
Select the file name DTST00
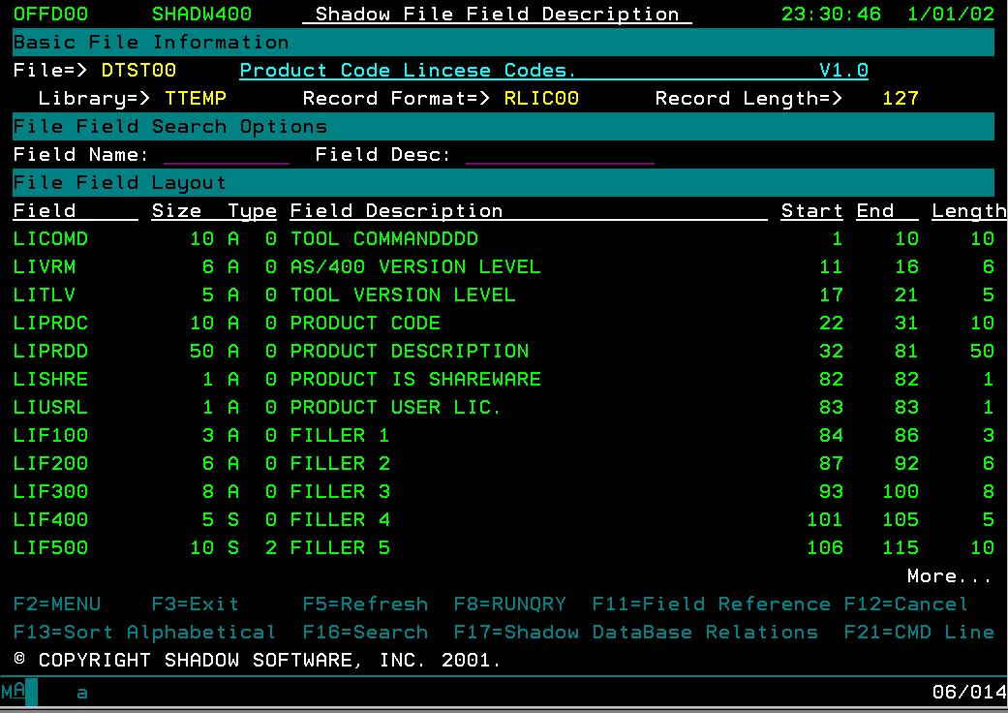[x=138, y=70]
